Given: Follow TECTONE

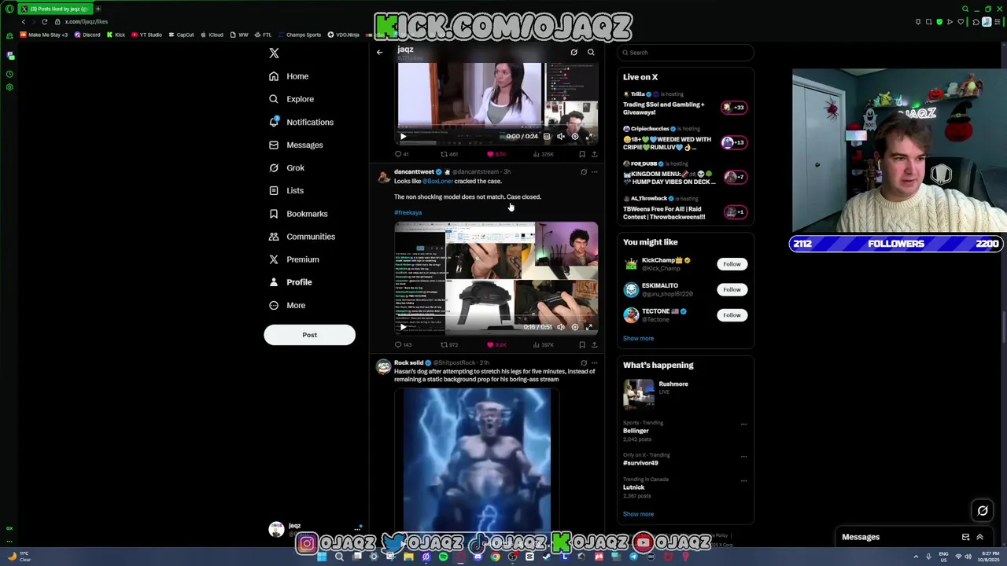Looking at the screenshot, I should (732, 315).
